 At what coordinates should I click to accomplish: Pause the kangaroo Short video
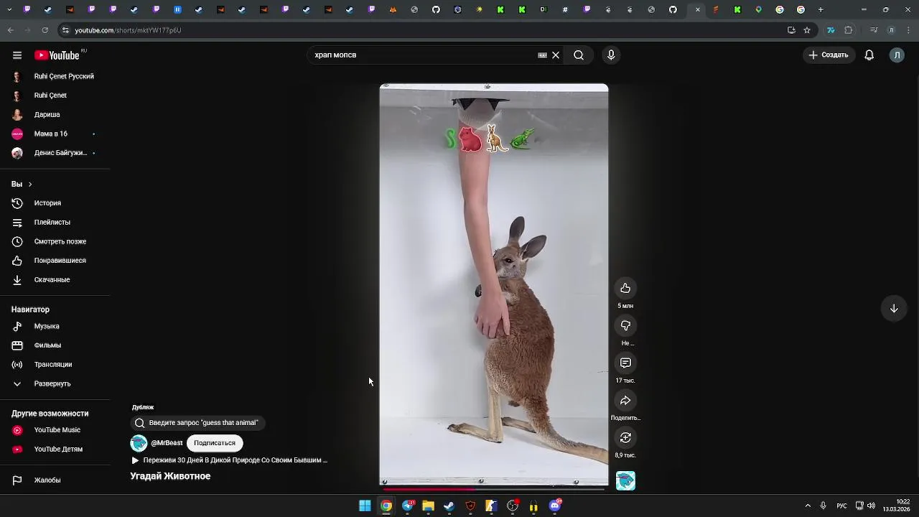pyautogui.click(x=494, y=284)
